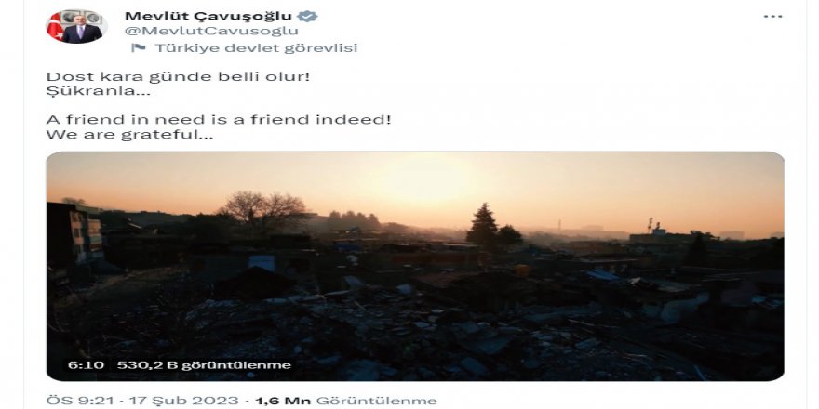Screen dimensions: 819x409
Task: Click the bare tree on video's left
Action: click(264, 210)
